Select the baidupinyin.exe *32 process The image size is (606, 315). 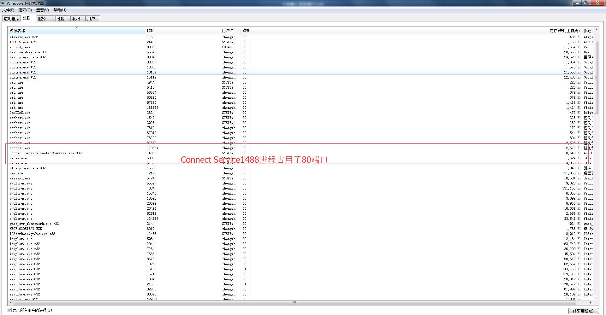[x=301, y=57]
